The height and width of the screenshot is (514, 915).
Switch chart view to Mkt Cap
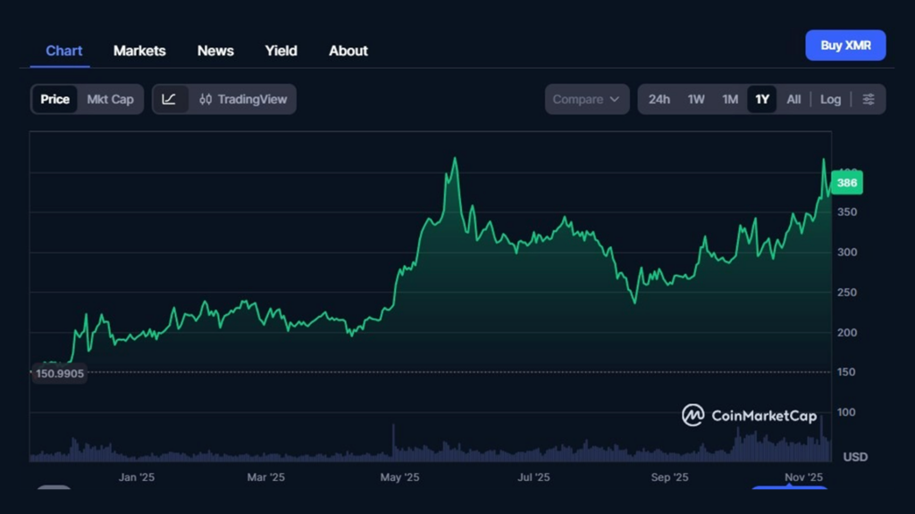click(x=110, y=99)
